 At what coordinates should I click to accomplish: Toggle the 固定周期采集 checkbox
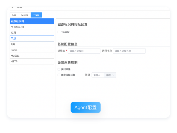pyautogui.click(x=59, y=75)
